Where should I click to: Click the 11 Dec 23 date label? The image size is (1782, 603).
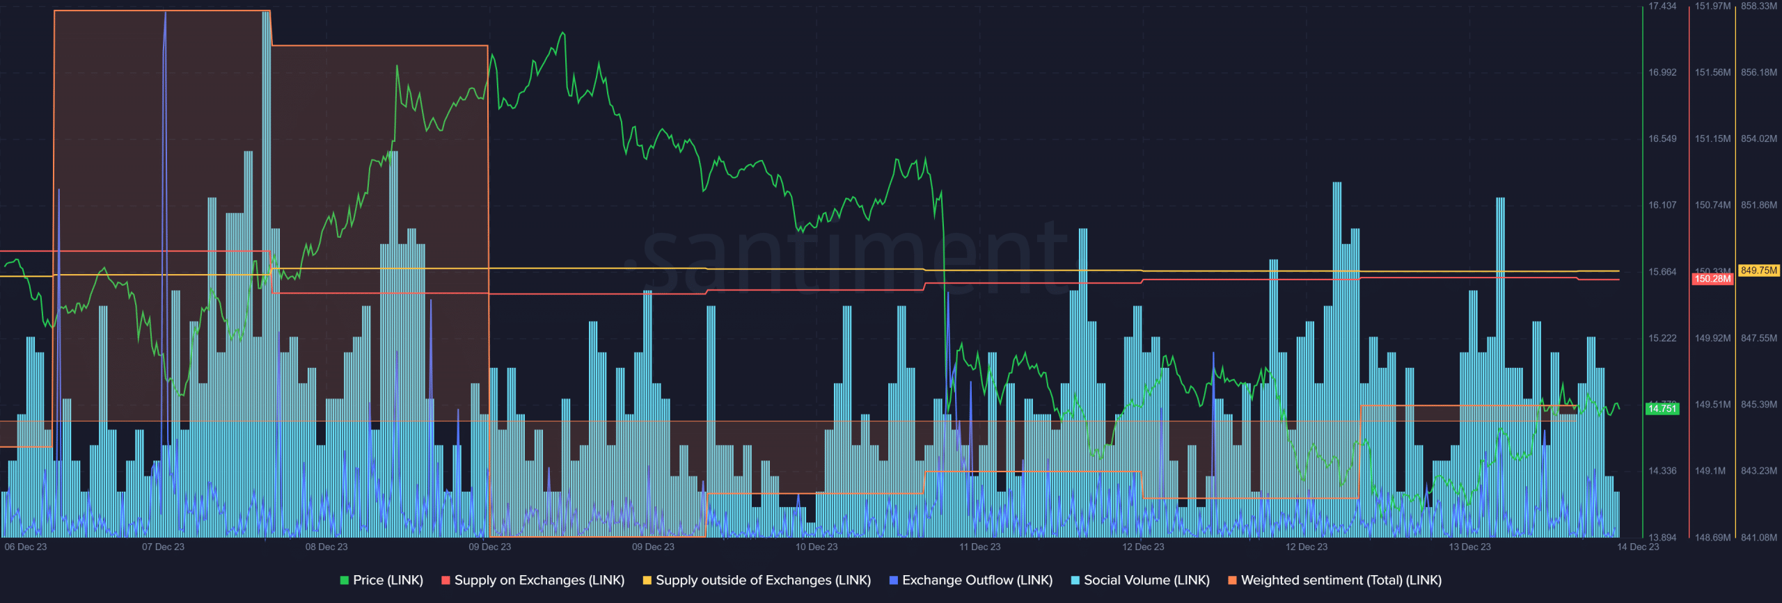point(979,547)
